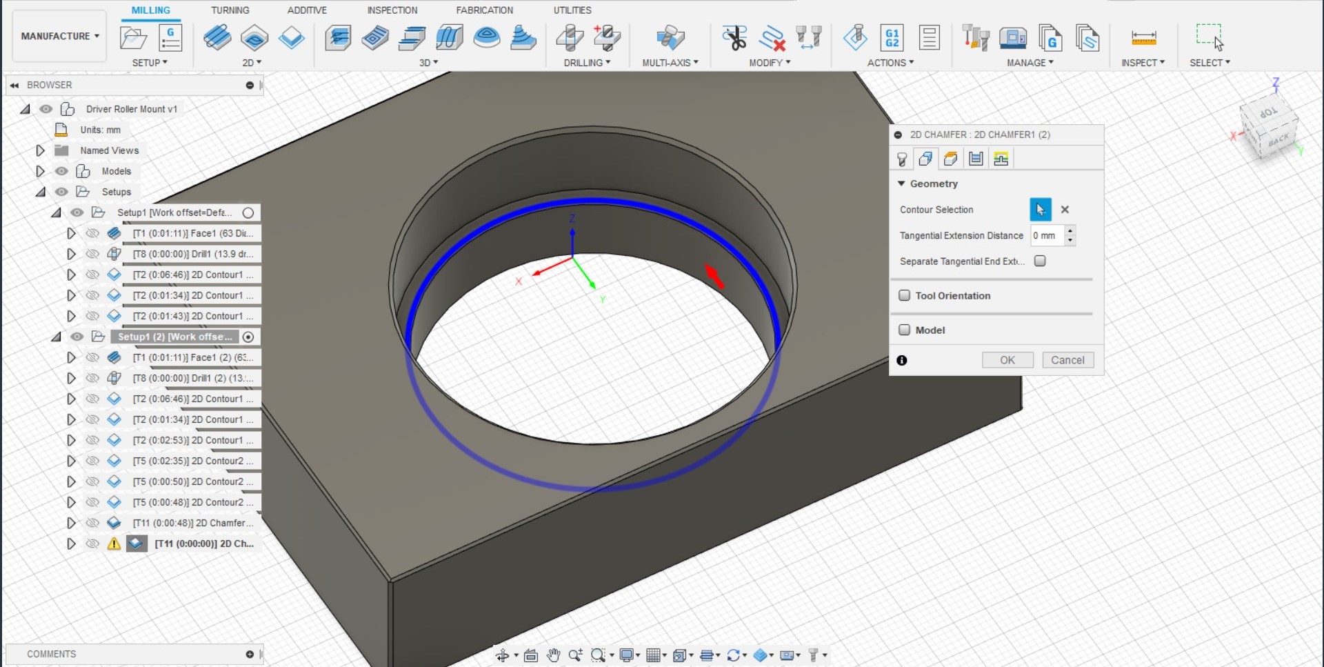Open the INSPECTION ribbon tab
The height and width of the screenshot is (667, 1324).
point(392,10)
